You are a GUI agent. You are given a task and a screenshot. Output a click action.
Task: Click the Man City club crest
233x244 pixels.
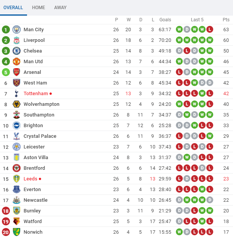click(16, 30)
